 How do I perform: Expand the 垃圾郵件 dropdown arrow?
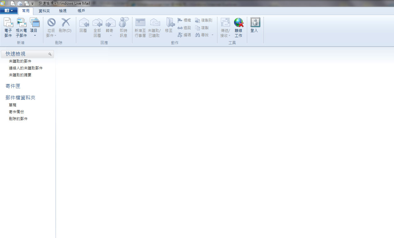click(56, 36)
